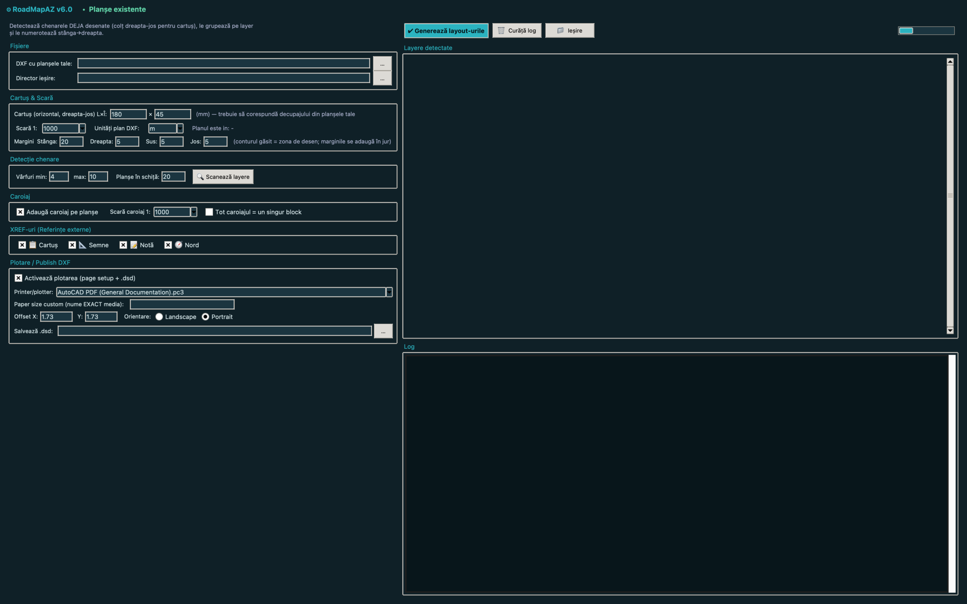This screenshot has height=604, width=967.
Task: Click the Cartuș clipboard icon
Action: [33, 245]
